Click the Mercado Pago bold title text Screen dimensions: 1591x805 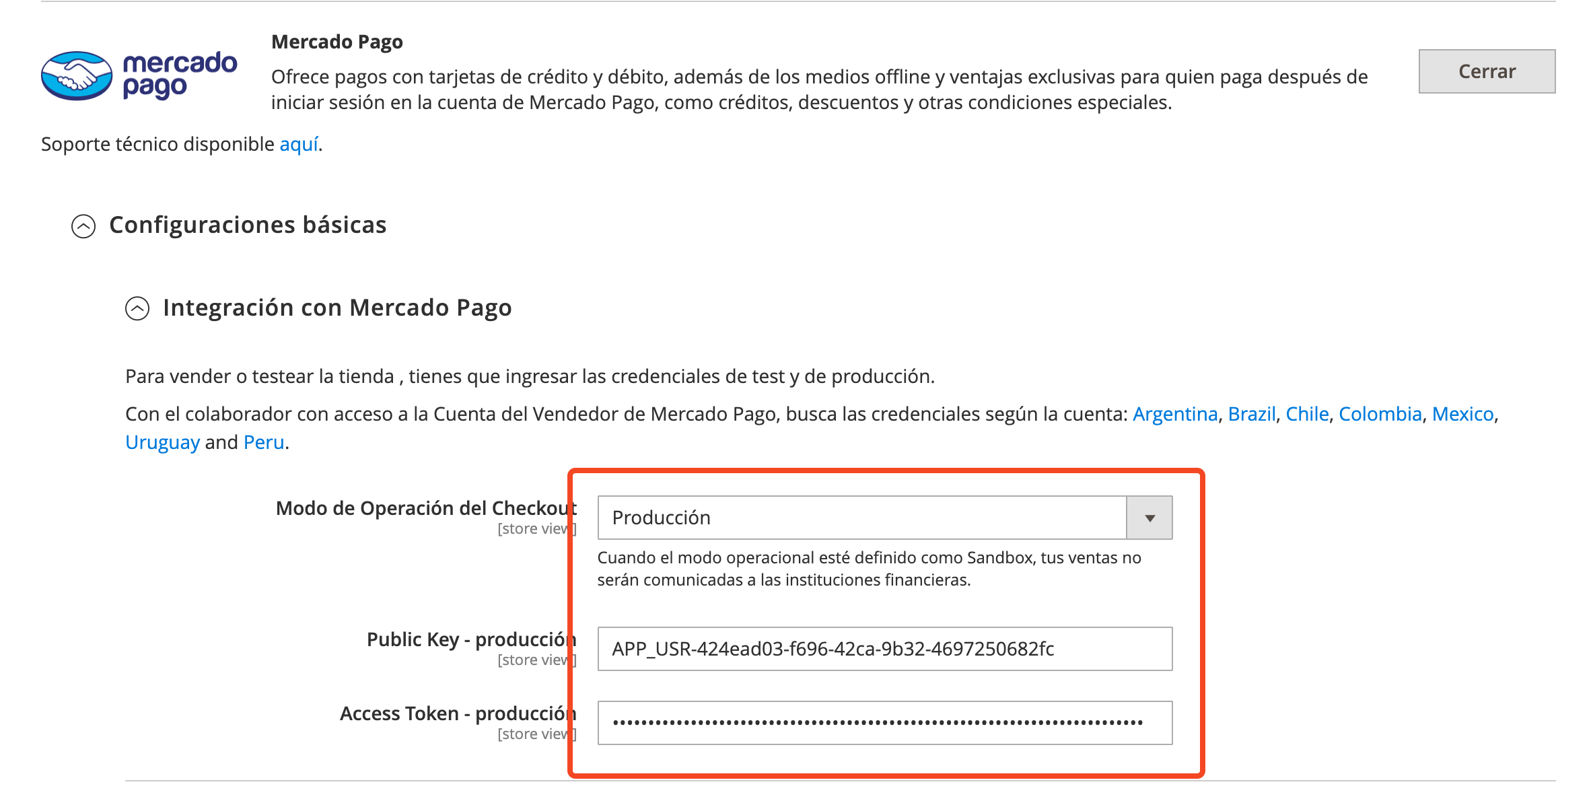tap(337, 42)
